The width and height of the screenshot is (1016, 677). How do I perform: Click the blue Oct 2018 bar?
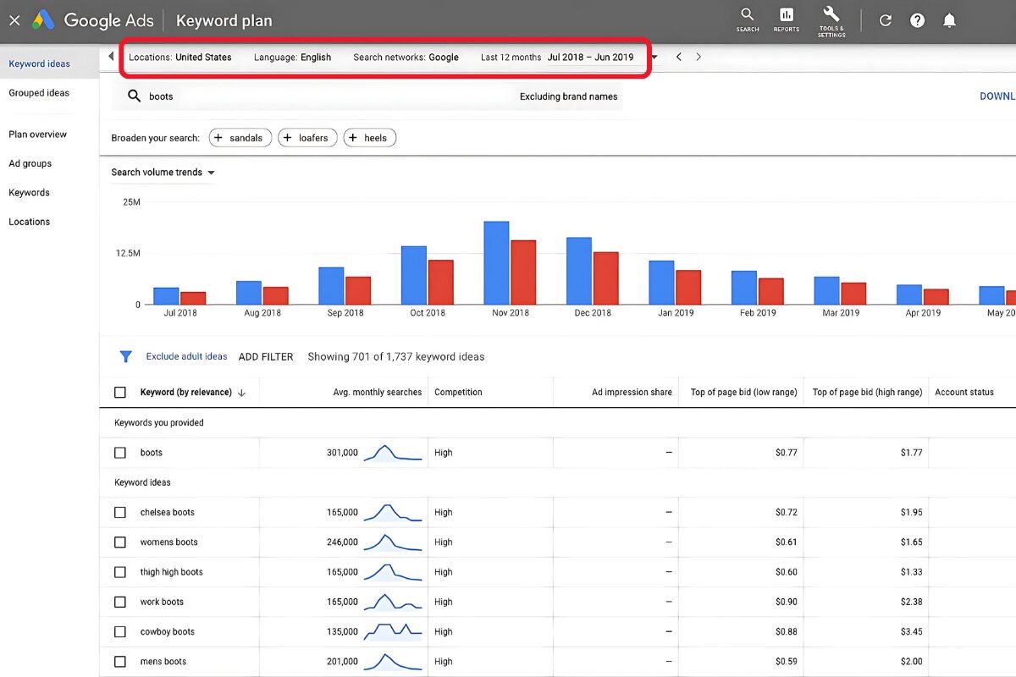414,275
